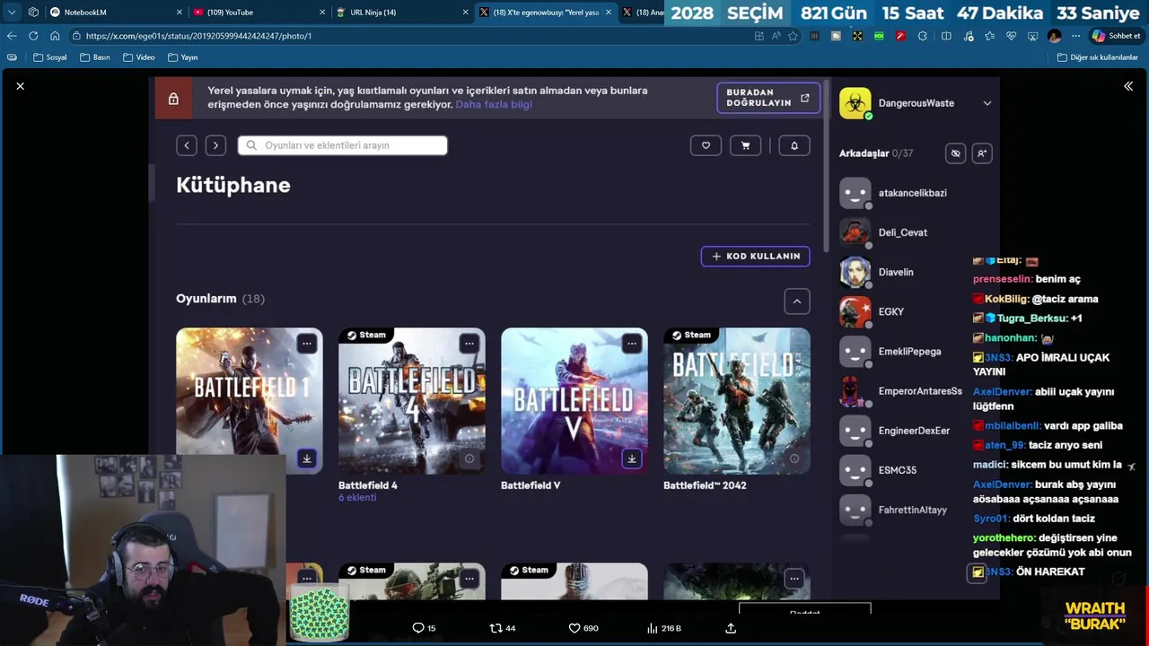This screenshot has width=1149, height=646.
Task: Go forward in the EA app
Action: pos(215,145)
